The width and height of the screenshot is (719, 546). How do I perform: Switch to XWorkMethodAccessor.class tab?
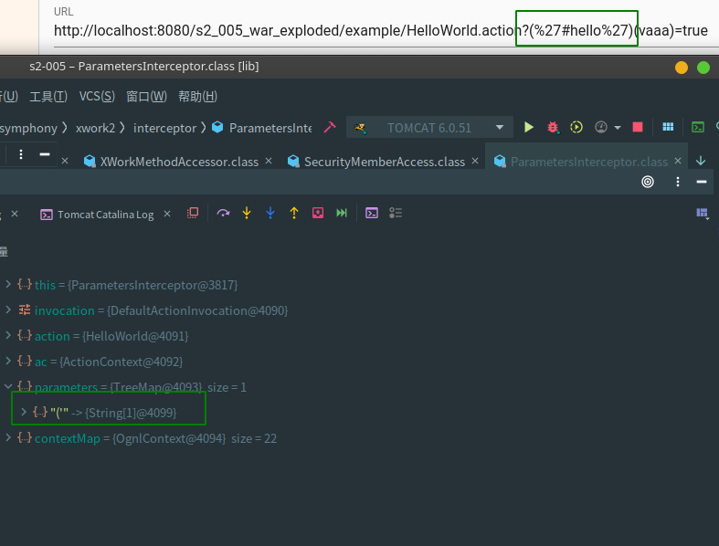(178, 162)
